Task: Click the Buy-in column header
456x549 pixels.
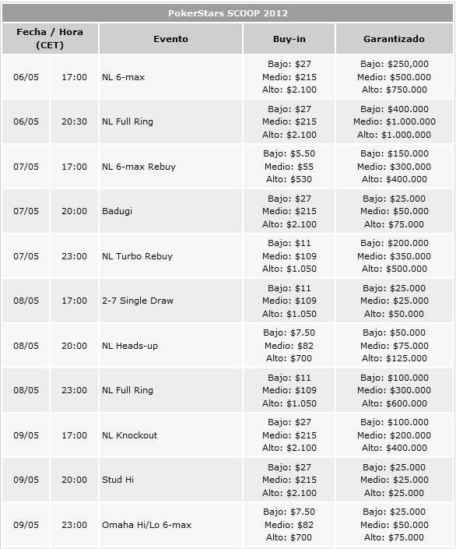Action: pyautogui.click(x=289, y=39)
